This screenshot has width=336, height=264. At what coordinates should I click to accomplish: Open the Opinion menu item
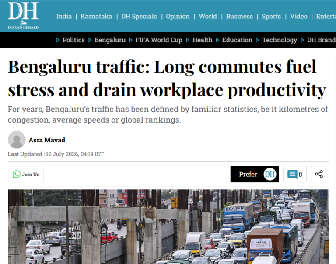point(178,16)
